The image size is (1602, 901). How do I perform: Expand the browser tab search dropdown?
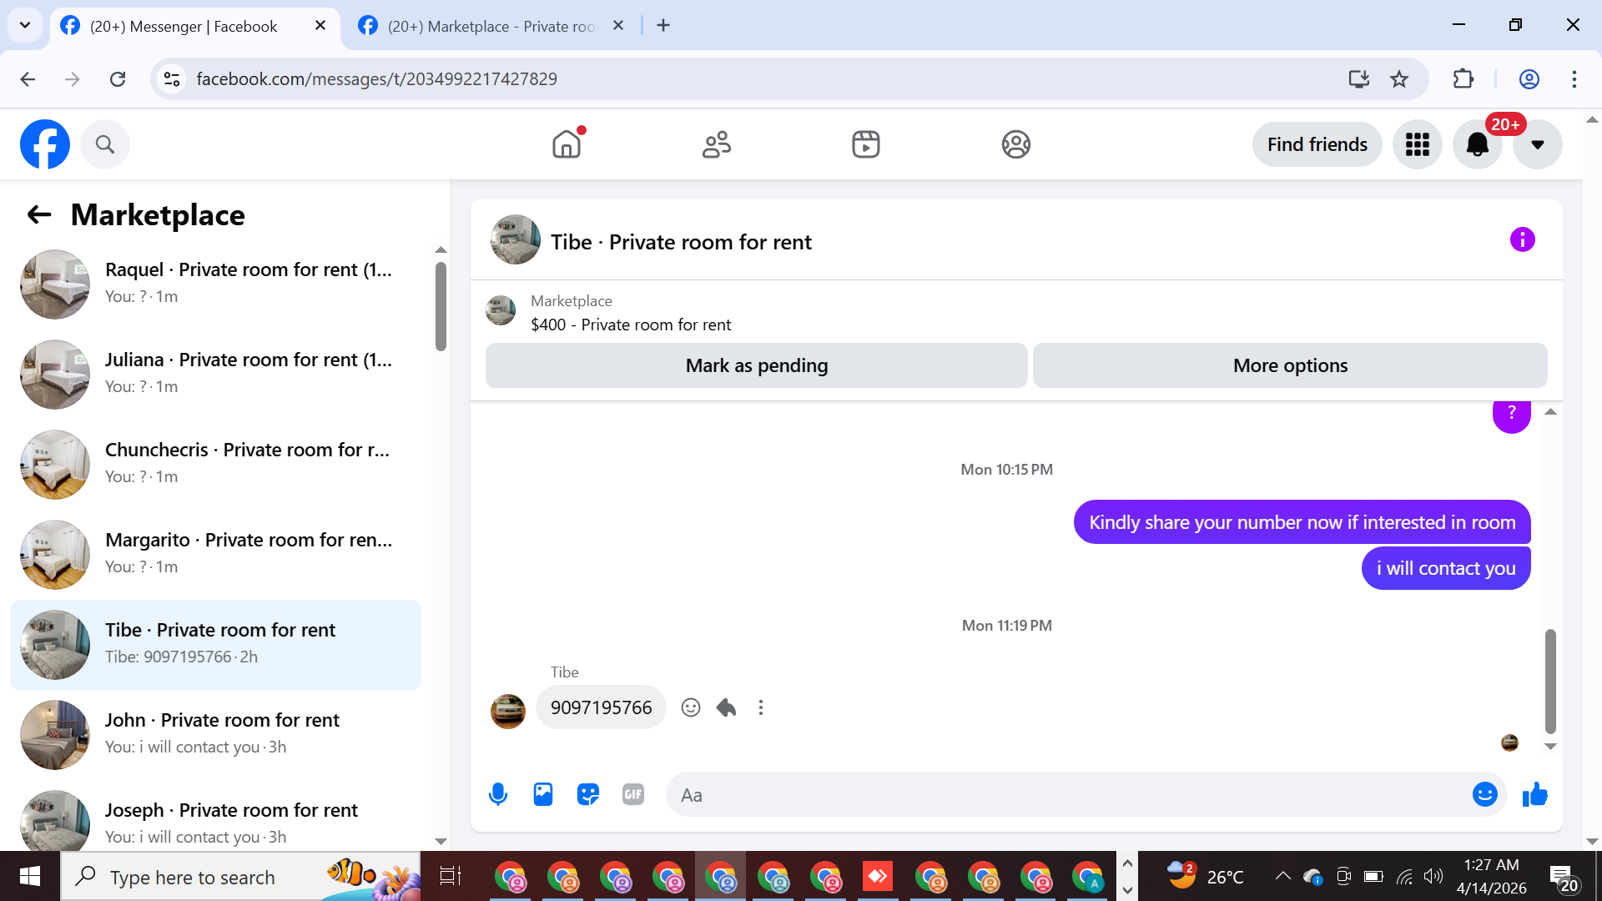point(25,25)
